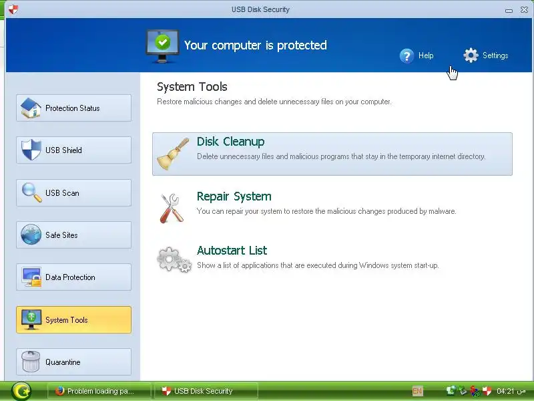Open Protection Status via its house icon

tap(31, 108)
